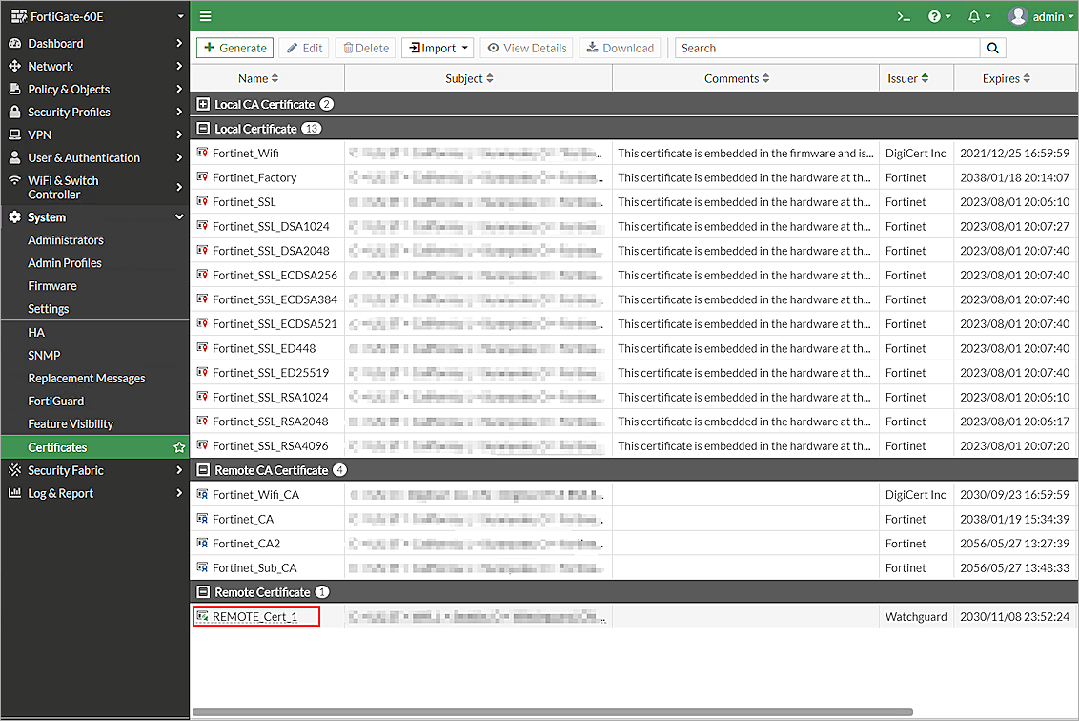Sort by the Expires column
This screenshot has width=1079, height=721.
tap(1006, 78)
